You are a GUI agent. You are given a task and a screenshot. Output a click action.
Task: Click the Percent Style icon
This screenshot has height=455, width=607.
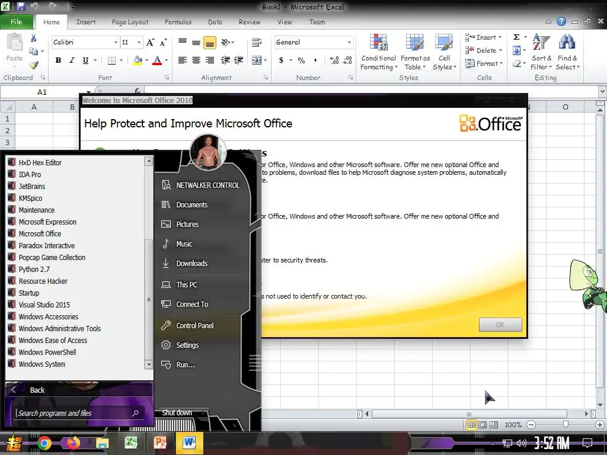coord(301,60)
